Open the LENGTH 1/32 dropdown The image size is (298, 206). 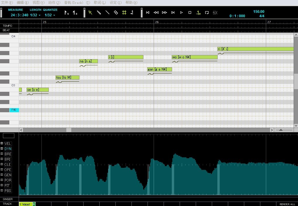[35, 15]
